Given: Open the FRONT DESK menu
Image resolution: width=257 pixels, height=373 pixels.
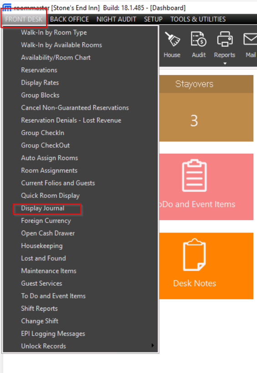Looking at the screenshot, I should 24,19.
